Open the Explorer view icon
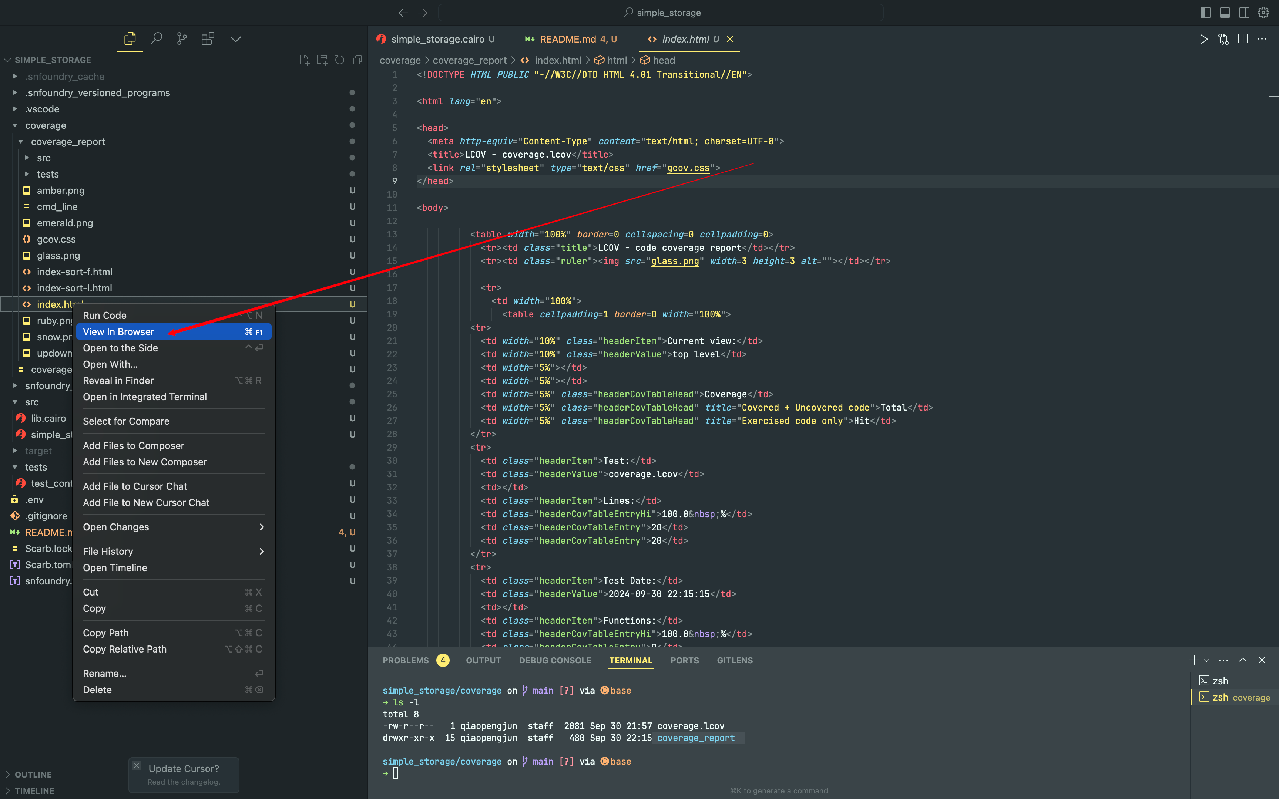 tap(130, 38)
